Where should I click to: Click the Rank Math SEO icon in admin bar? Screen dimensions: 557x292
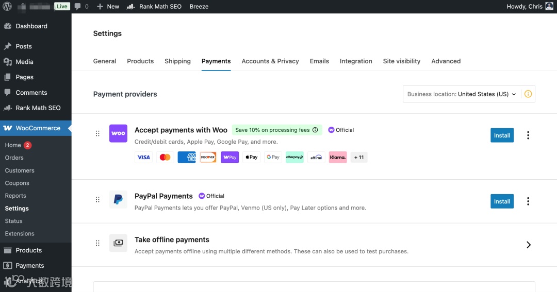coord(130,6)
